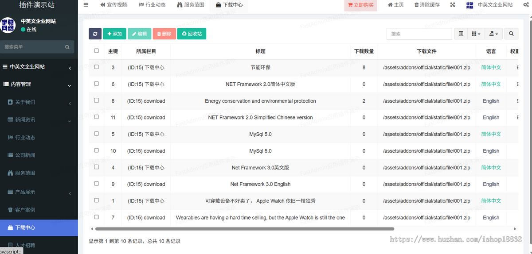Image resolution: width=532 pixels, height=254 pixels.
Task: Click the 所属栏目 column header
Action: pyautogui.click(x=146, y=51)
